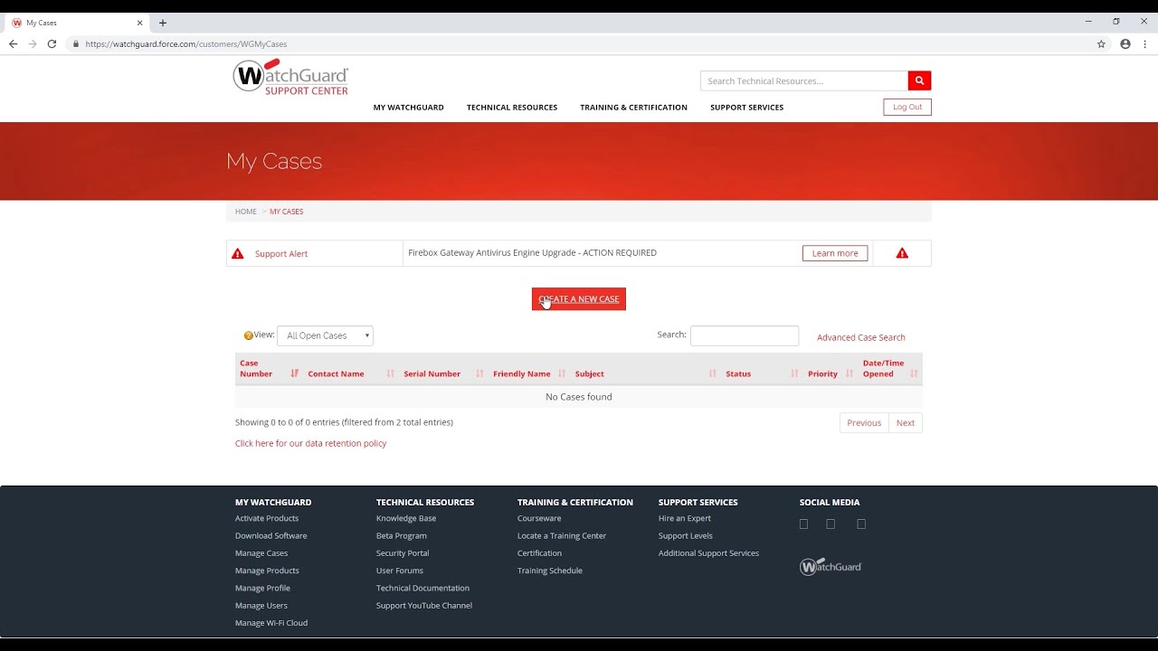Click third social media icon in footer
The width and height of the screenshot is (1158, 651).
click(x=861, y=524)
